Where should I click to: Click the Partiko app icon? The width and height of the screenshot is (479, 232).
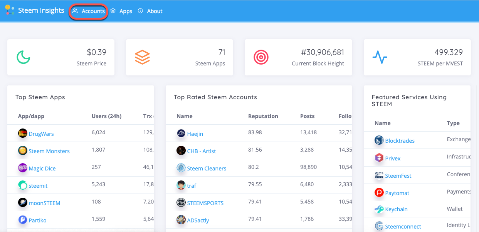(x=23, y=220)
